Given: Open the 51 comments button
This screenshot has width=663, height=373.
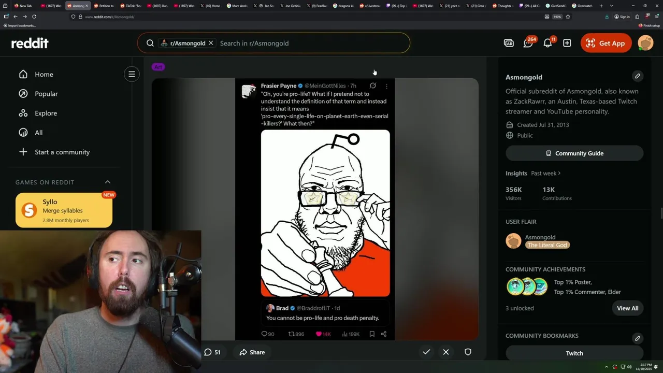Looking at the screenshot, I should click(212, 352).
